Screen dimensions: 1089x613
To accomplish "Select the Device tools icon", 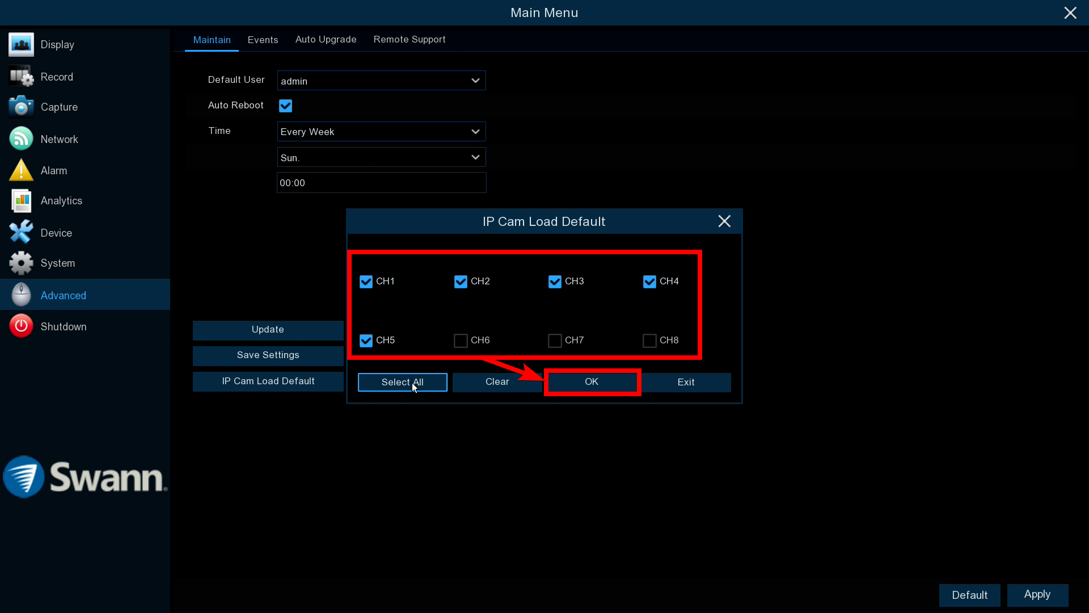I will point(21,233).
